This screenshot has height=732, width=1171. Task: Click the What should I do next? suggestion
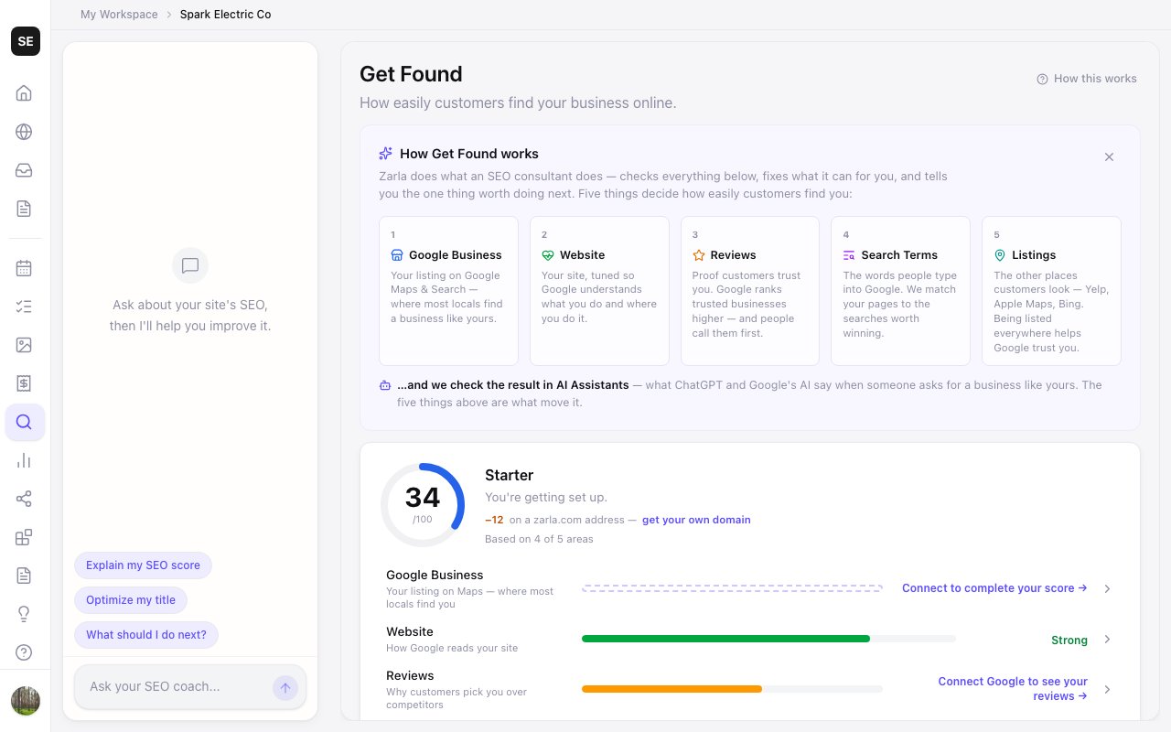coord(146,635)
